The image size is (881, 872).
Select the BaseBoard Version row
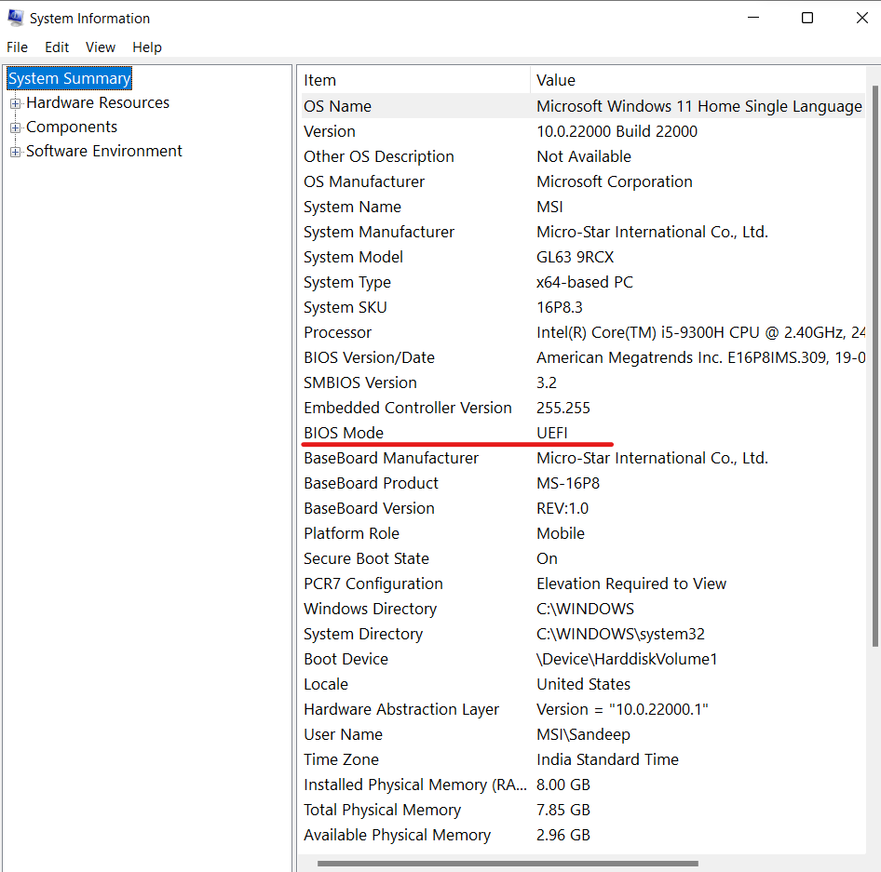click(583, 508)
